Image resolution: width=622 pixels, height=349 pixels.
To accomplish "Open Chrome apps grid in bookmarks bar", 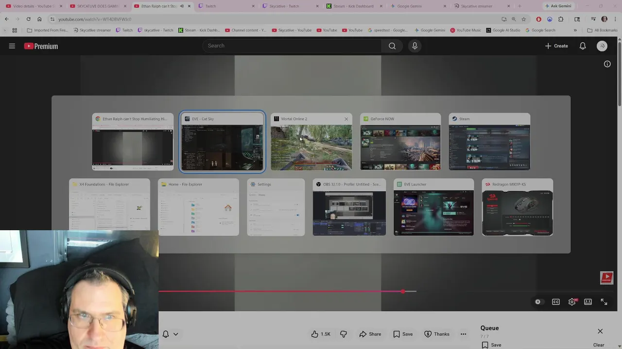I will click(x=15, y=30).
